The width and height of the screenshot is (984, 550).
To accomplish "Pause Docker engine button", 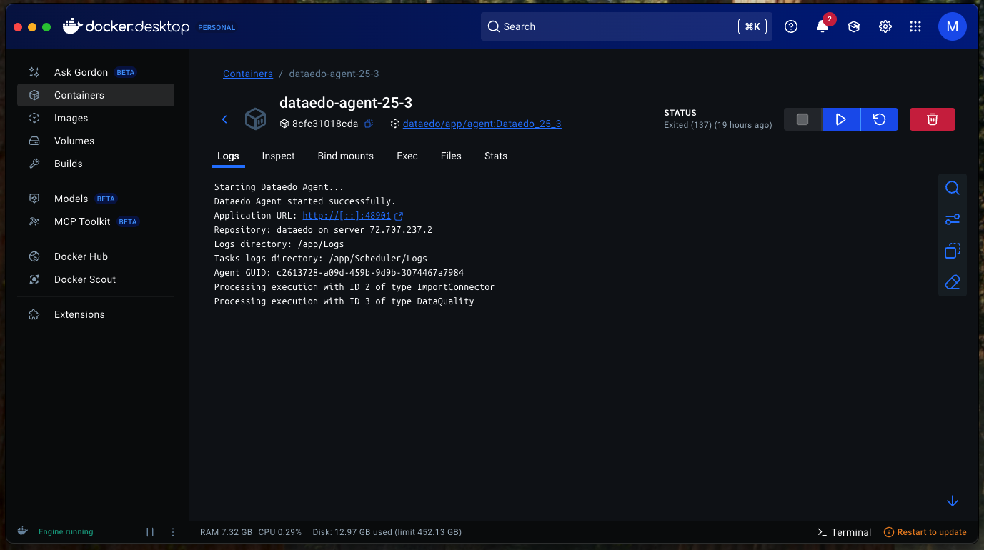I will click(150, 532).
